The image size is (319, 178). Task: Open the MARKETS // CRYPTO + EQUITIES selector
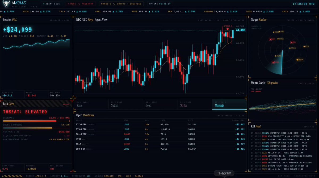tap(121, 4)
